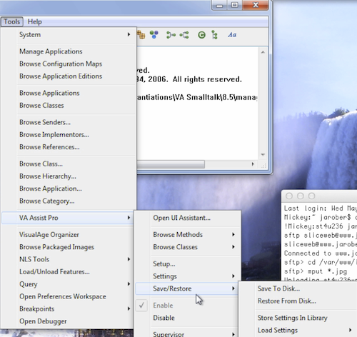Image resolution: width=357 pixels, height=337 pixels.
Task: Click the transcript vertical scrollbar down arrow
Action: pyautogui.click(x=263, y=155)
